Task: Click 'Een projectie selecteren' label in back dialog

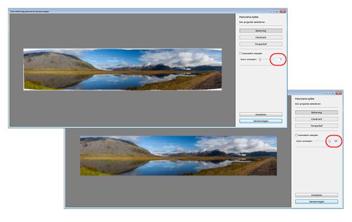Action: 308,104
